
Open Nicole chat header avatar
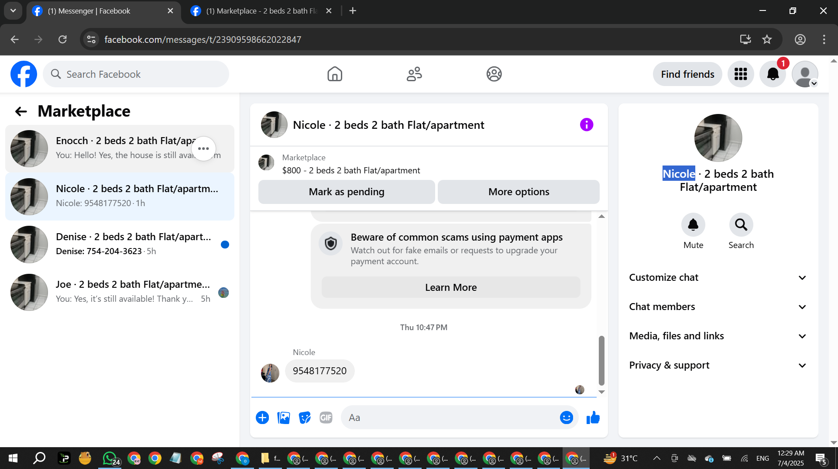click(274, 125)
